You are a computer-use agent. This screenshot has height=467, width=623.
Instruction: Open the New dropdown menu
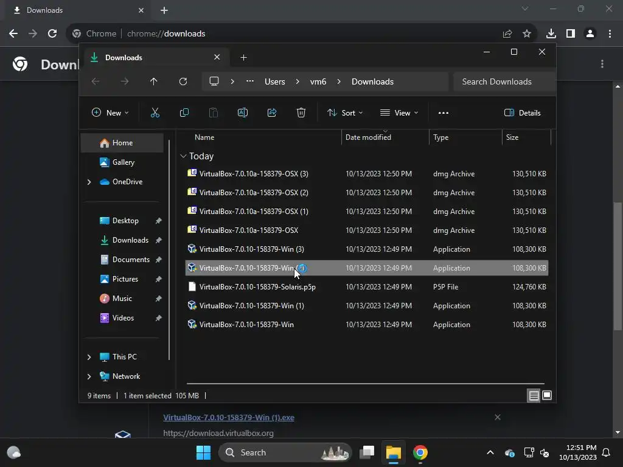tap(110, 112)
